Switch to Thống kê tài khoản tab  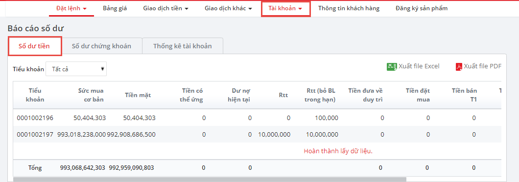coord(182,46)
